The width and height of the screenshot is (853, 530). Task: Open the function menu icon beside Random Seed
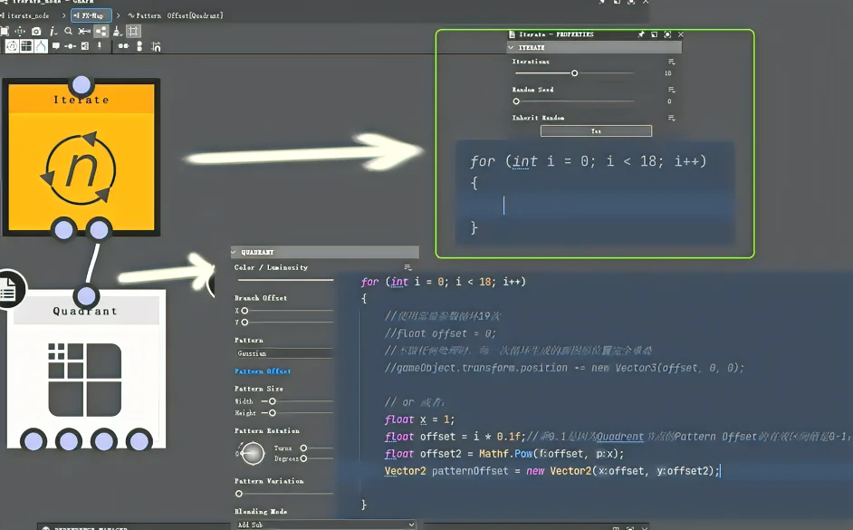pos(671,91)
